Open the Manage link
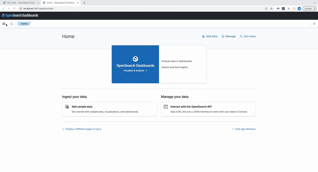 pyautogui.click(x=229, y=36)
